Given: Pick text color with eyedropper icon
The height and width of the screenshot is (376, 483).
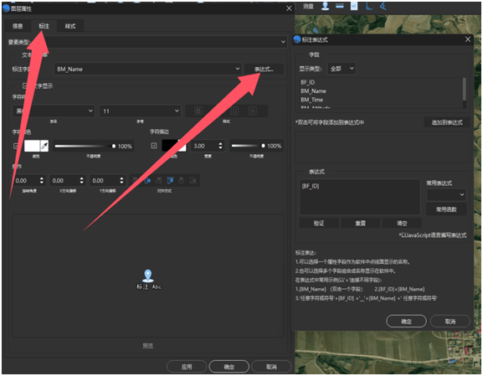Looking at the screenshot, I should pyautogui.click(x=44, y=146).
